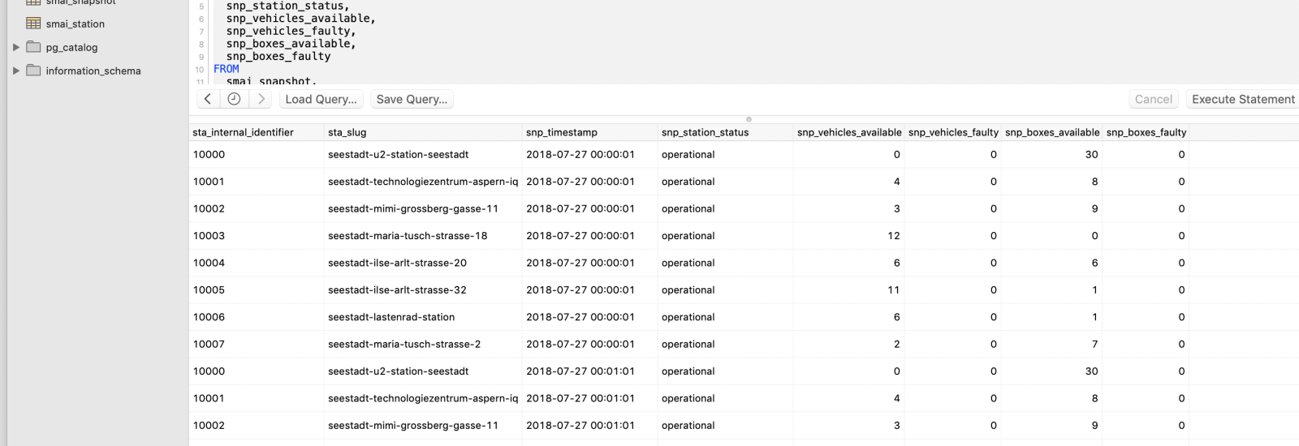Screen dimensions: 1299x446
Task: Open Save Query dialog
Action: tap(412, 99)
